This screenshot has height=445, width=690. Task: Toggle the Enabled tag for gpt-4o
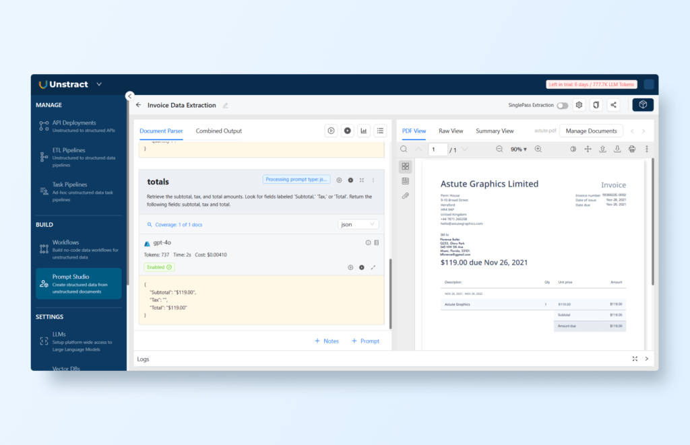pos(159,267)
